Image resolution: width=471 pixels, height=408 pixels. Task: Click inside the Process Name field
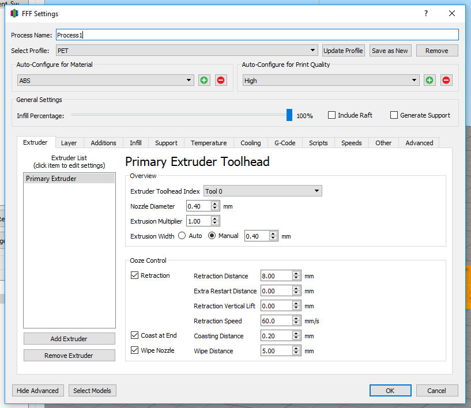(257, 35)
